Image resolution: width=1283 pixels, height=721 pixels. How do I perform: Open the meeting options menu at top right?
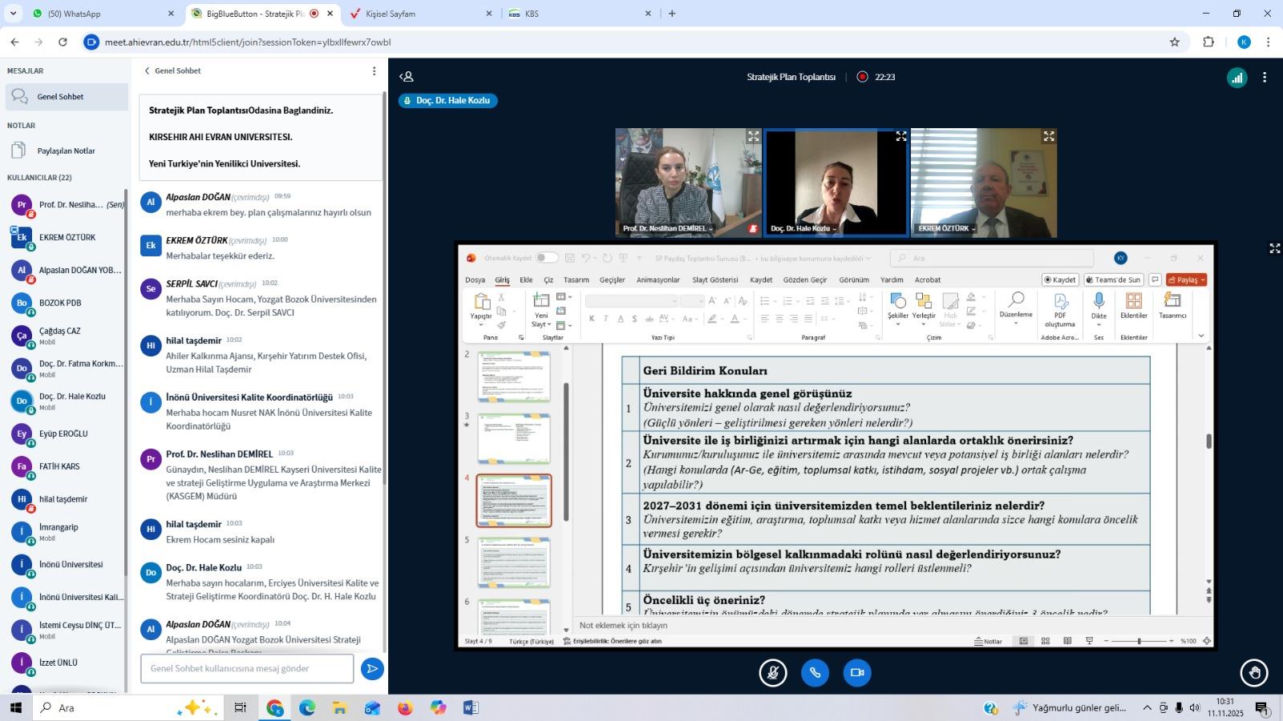pos(1265,78)
